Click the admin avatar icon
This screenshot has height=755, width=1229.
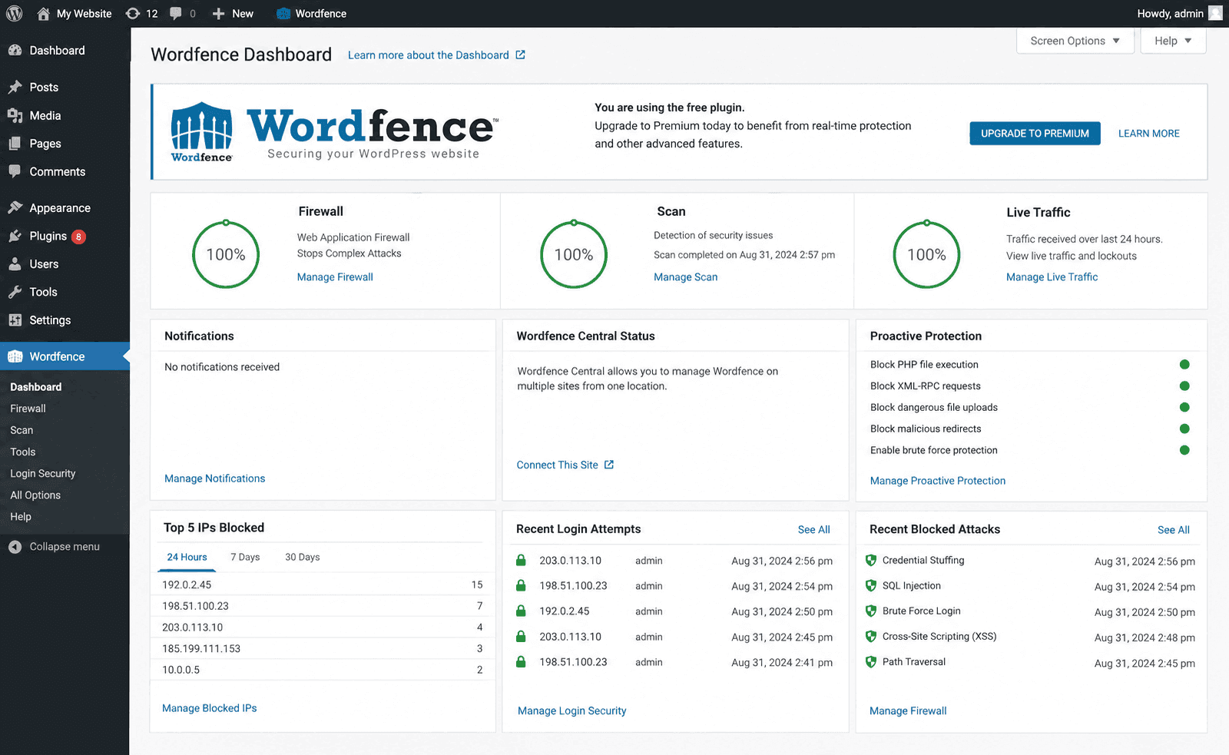(x=1215, y=13)
